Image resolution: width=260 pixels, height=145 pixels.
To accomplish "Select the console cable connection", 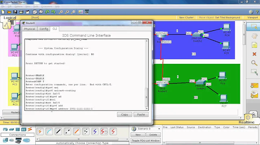I will tap(49, 131).
